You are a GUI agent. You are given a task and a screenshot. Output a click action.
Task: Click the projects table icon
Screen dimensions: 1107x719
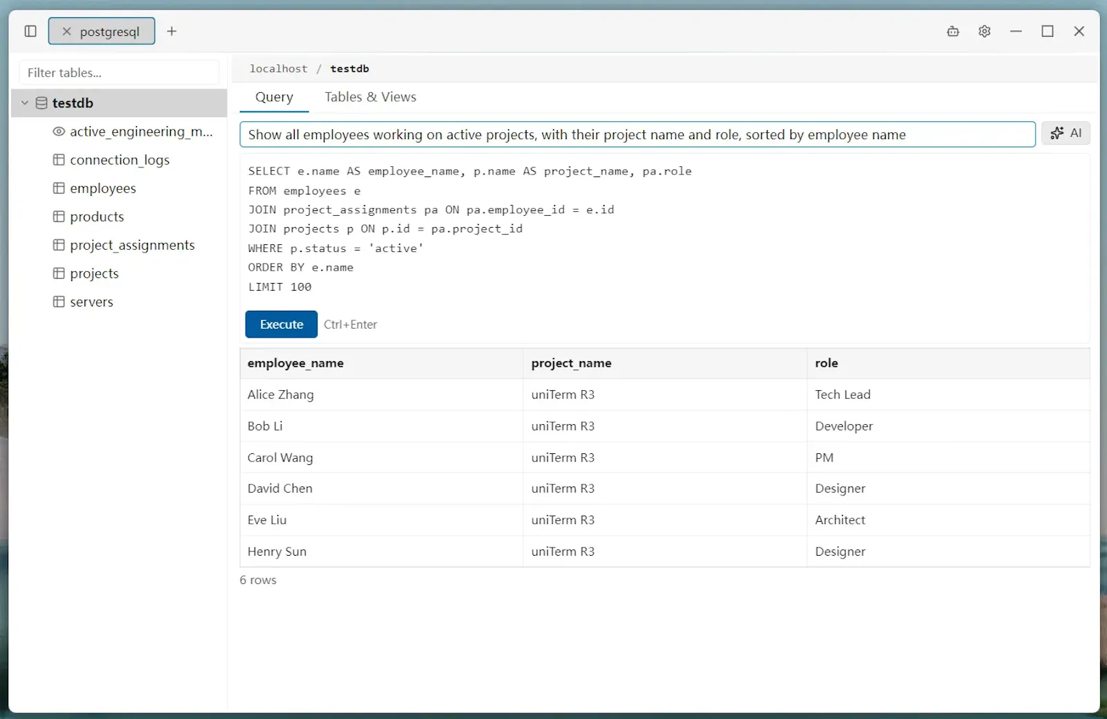click(x=59, y=273)
